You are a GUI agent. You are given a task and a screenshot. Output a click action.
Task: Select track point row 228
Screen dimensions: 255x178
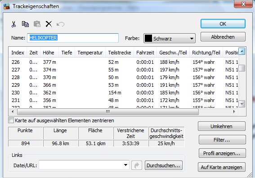124,77
